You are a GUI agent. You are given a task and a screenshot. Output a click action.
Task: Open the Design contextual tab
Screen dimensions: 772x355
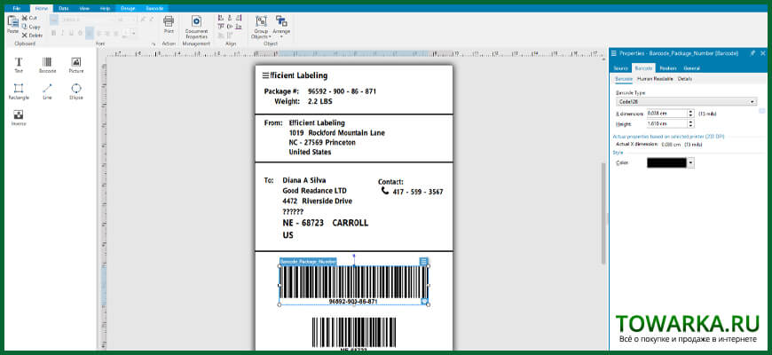point(128,8)
